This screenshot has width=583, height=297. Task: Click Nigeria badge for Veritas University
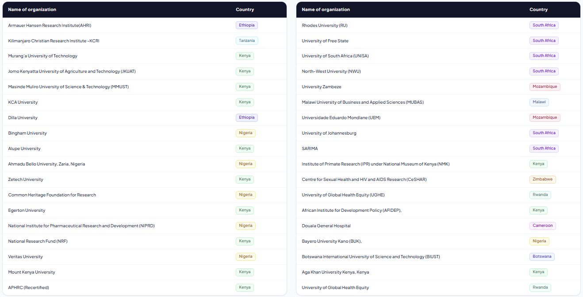tap(245, 257)
